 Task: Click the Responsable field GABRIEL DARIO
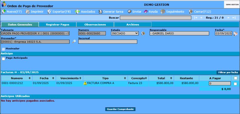179,33
